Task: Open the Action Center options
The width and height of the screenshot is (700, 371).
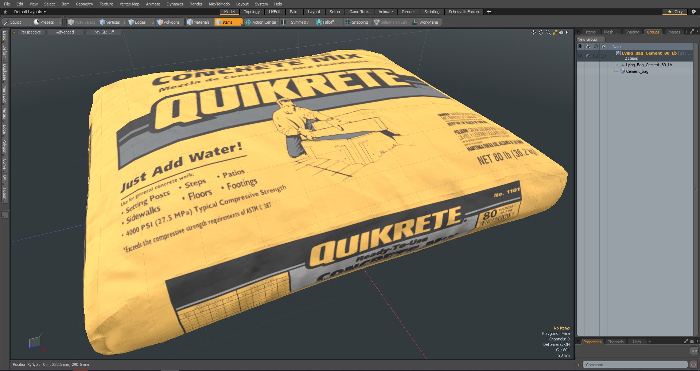Action: (x=261, y=22)
